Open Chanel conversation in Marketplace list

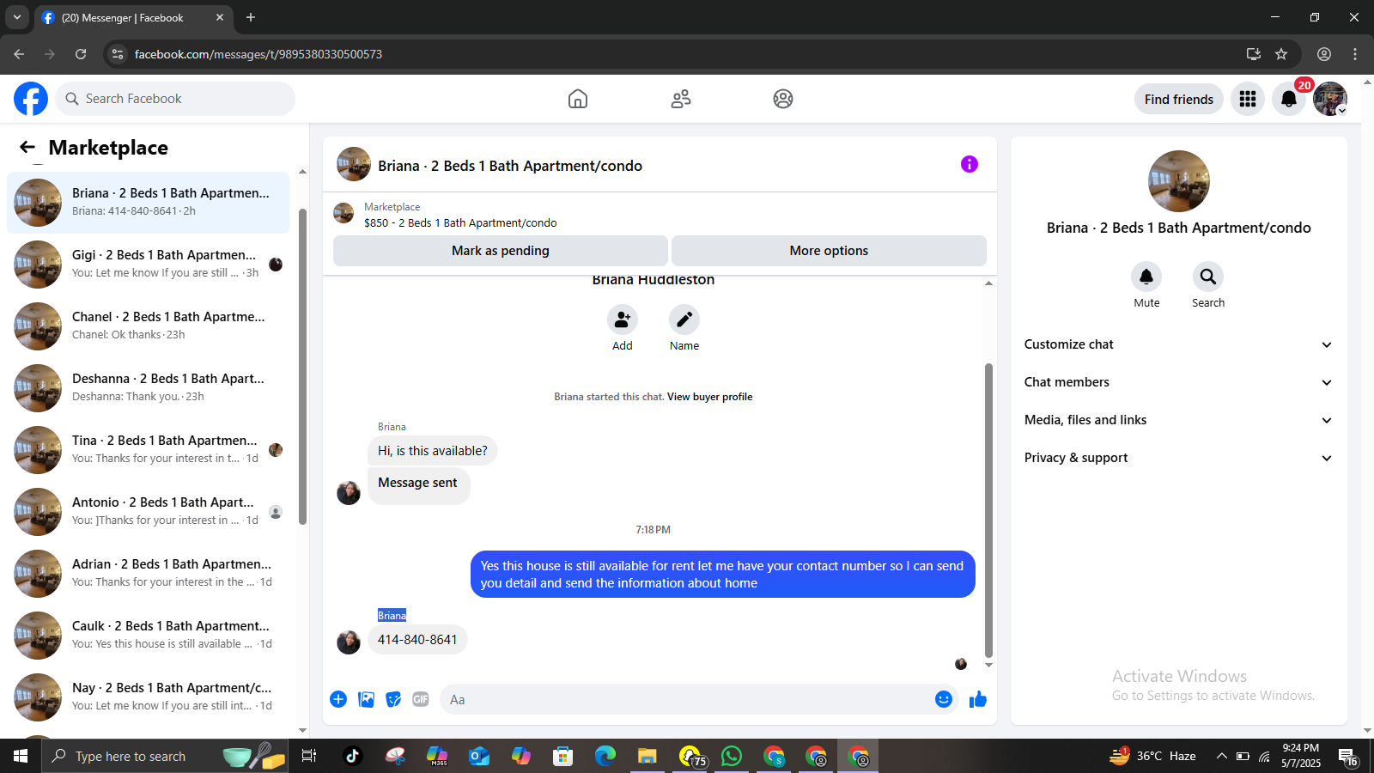click(148, 326)
